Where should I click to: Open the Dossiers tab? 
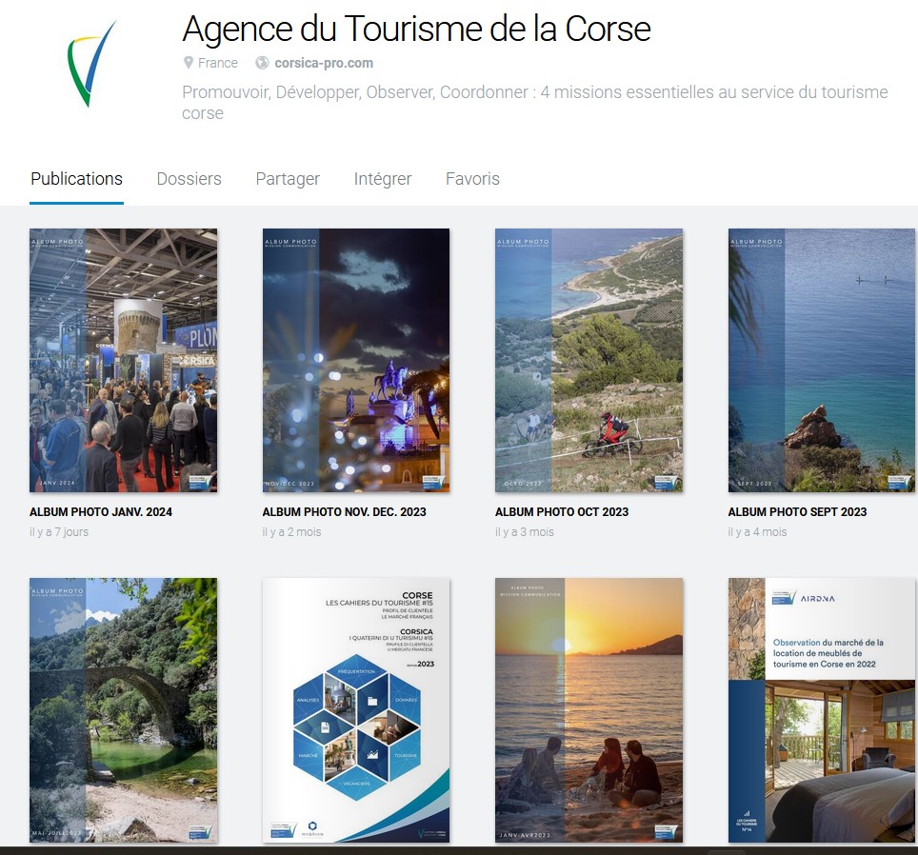(x=190, y=178)
